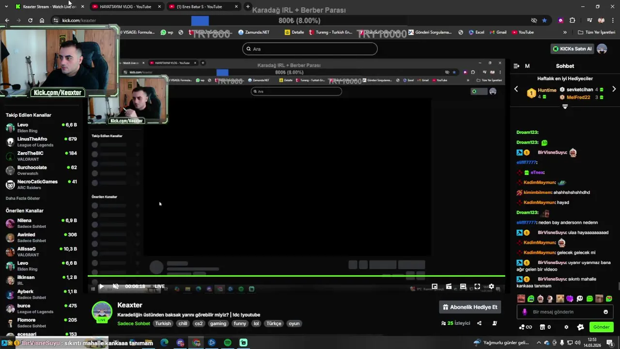Image resolution: width=620 pixels, height=349 pixels.
Task: Go to browser home page
Action: click(x=42, y=20)
